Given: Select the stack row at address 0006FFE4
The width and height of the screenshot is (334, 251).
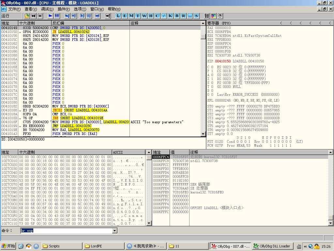Looking at the screenshot, I should pyautogui.click(x=240, y=188).
